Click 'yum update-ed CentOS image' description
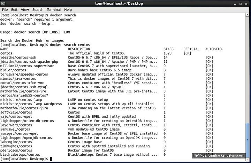 tap(94, 129)
